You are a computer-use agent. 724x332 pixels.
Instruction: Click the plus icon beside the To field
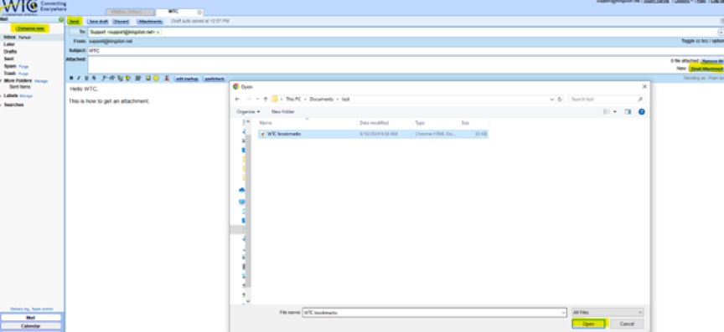[721, 33]
